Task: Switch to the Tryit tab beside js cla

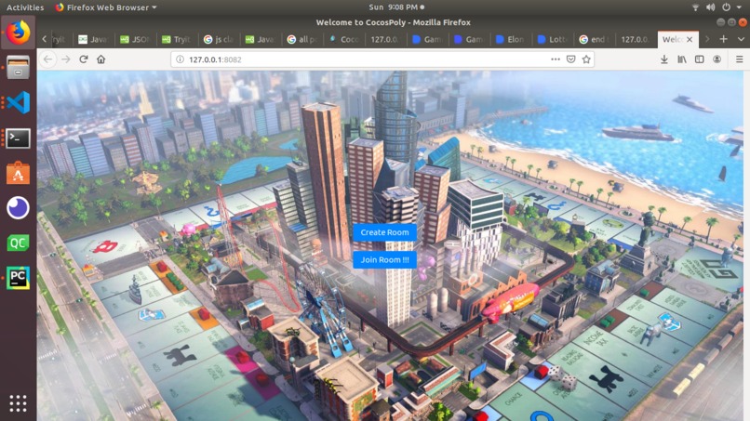Action: (x=176, y=39)
